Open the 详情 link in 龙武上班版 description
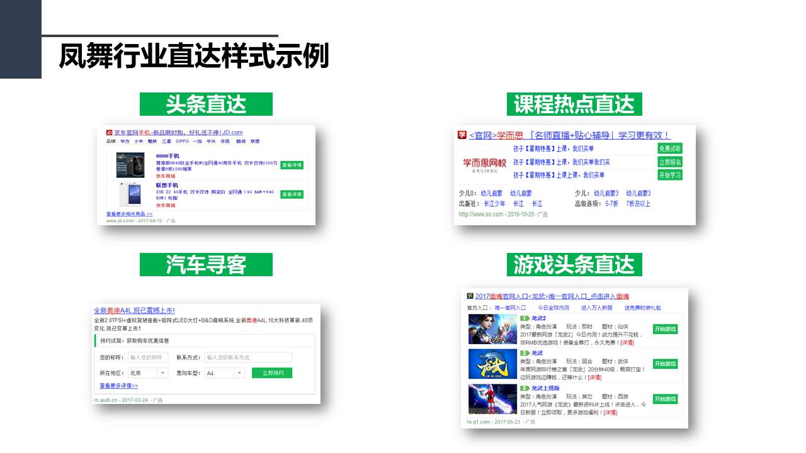 point(610,413)
